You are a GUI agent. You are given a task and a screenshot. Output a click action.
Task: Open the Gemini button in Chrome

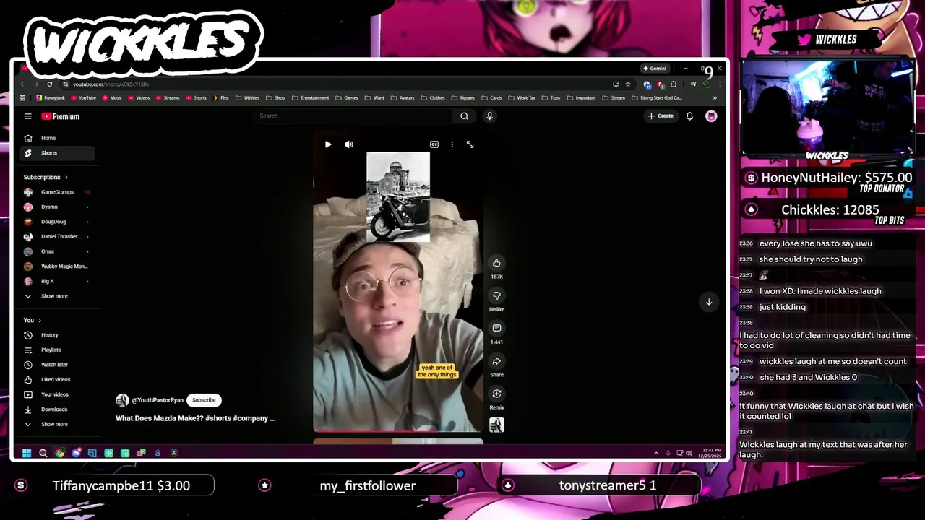(x=655, y=69)
